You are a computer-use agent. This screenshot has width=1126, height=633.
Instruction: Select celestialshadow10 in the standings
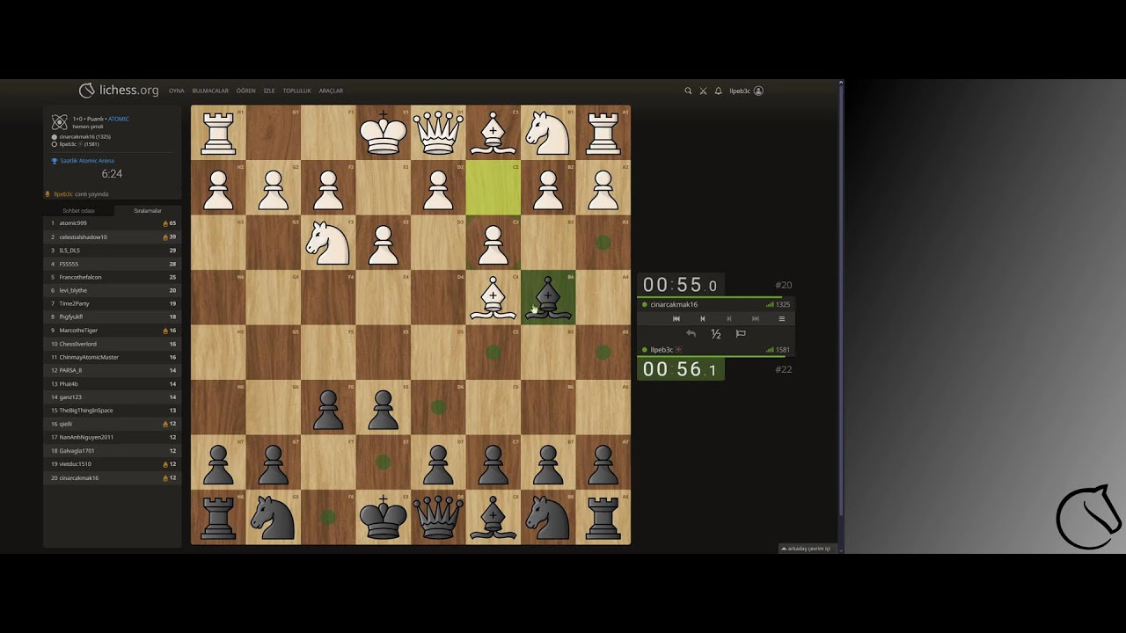click(112, 236)
